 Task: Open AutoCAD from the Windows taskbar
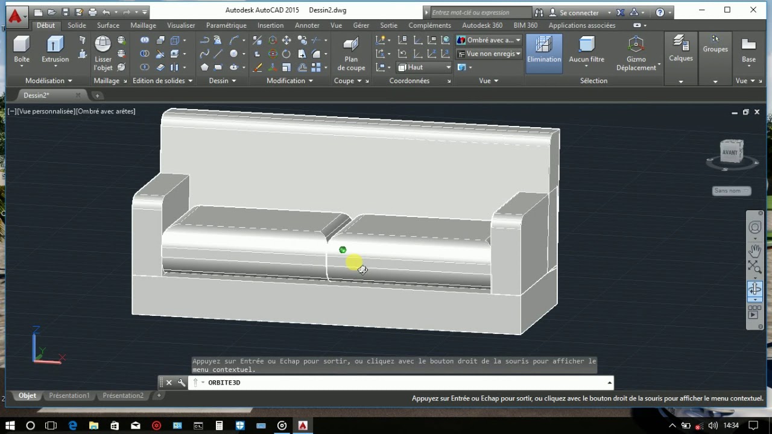pyautogui.click(x=302, y=425)
